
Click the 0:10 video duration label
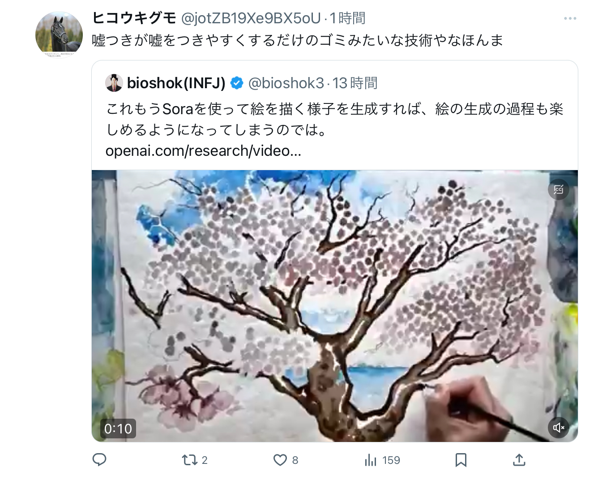click(118, 429)
